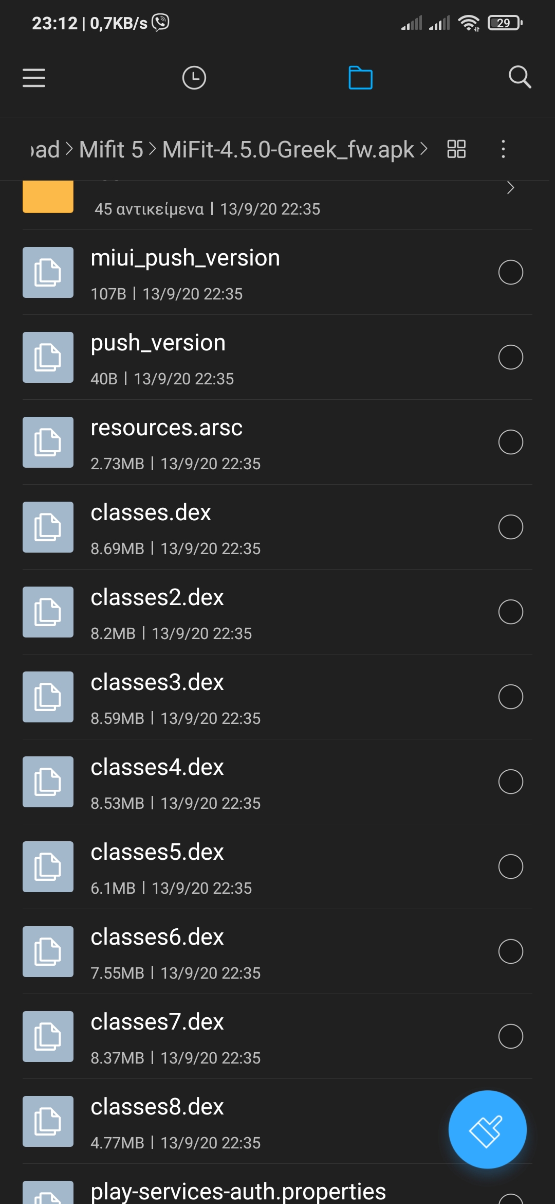Select the resources.arsc radio circle
This screenshot has width=555, height=1204.
pos(510,442)
